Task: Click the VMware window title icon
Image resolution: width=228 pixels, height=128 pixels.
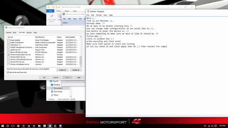Action: 63,14
